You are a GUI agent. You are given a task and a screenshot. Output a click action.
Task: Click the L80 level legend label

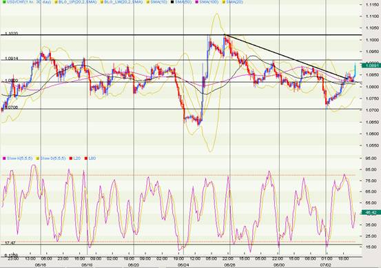coord(92,158)
